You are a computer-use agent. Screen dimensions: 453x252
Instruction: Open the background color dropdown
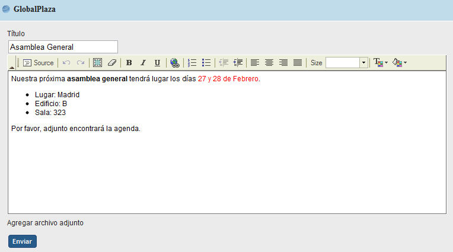pos(399,63)
